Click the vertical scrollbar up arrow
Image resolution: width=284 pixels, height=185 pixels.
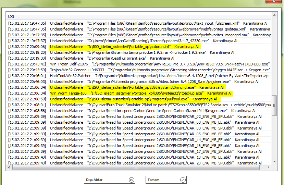tap(274, 15)
